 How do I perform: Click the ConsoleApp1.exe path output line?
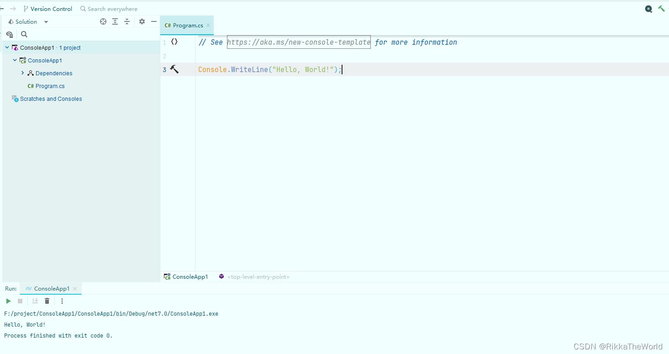[111, 314]
